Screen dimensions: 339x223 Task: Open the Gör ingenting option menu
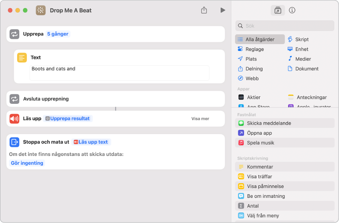click(27, 163)
